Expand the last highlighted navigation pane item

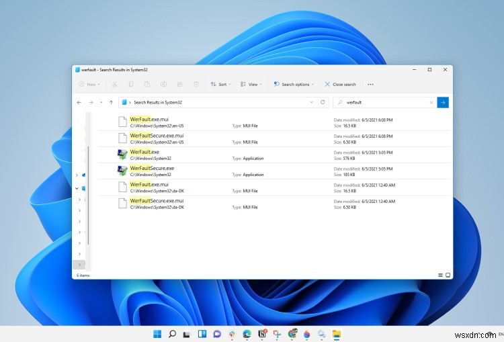(79, 265)
